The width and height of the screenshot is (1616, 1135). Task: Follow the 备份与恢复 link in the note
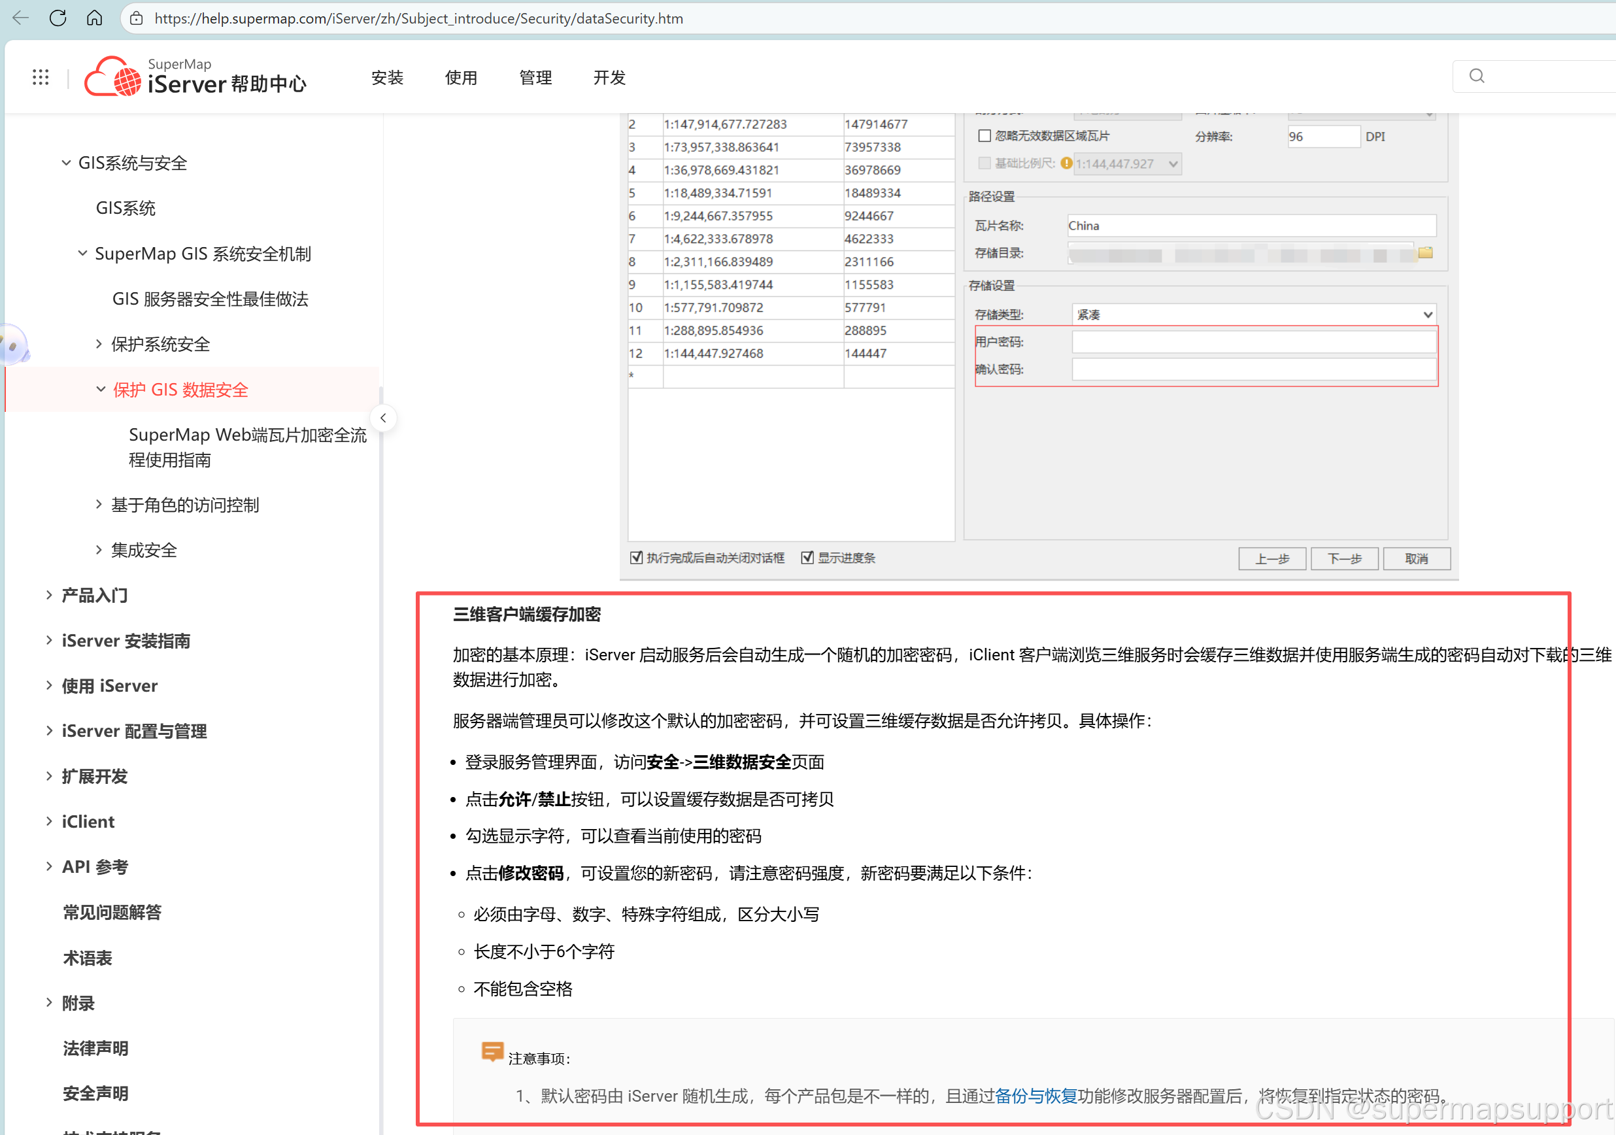point(1036,1096)
